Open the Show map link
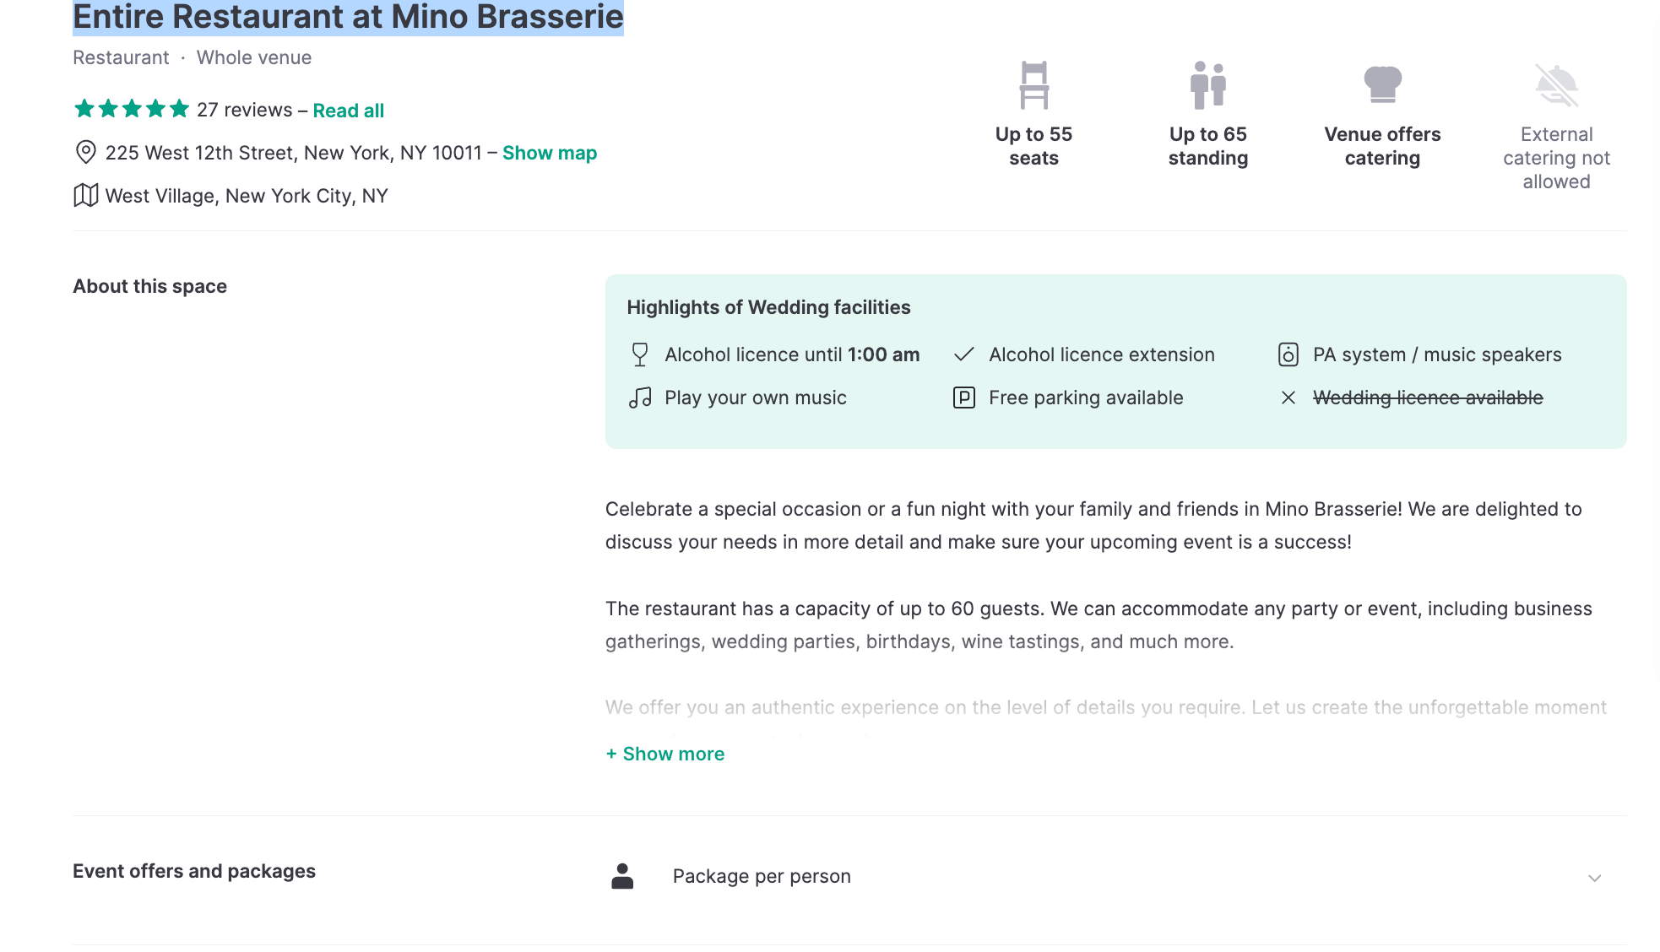Screen dimensions: 1660x952 pyautogui.click(x=550, y=153)
